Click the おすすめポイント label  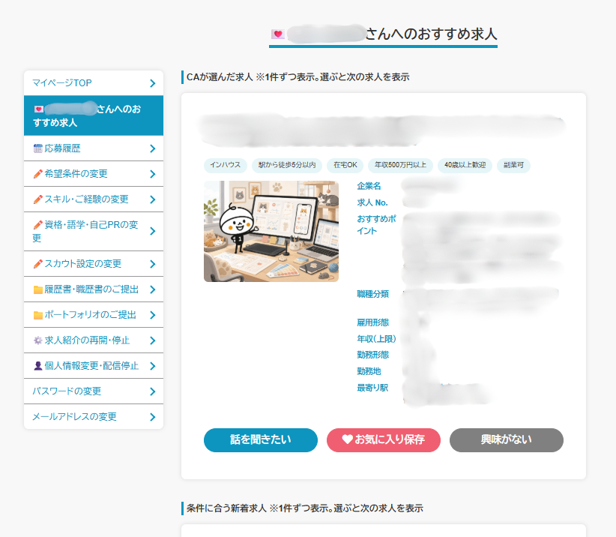[376, 225]
